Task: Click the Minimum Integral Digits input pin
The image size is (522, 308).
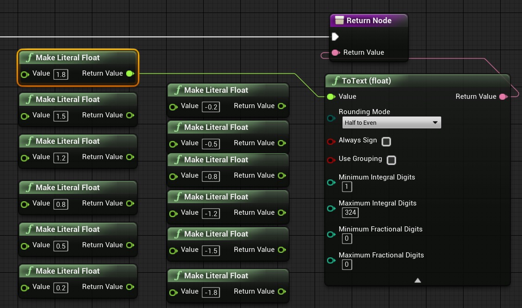Action: [331, 182]
